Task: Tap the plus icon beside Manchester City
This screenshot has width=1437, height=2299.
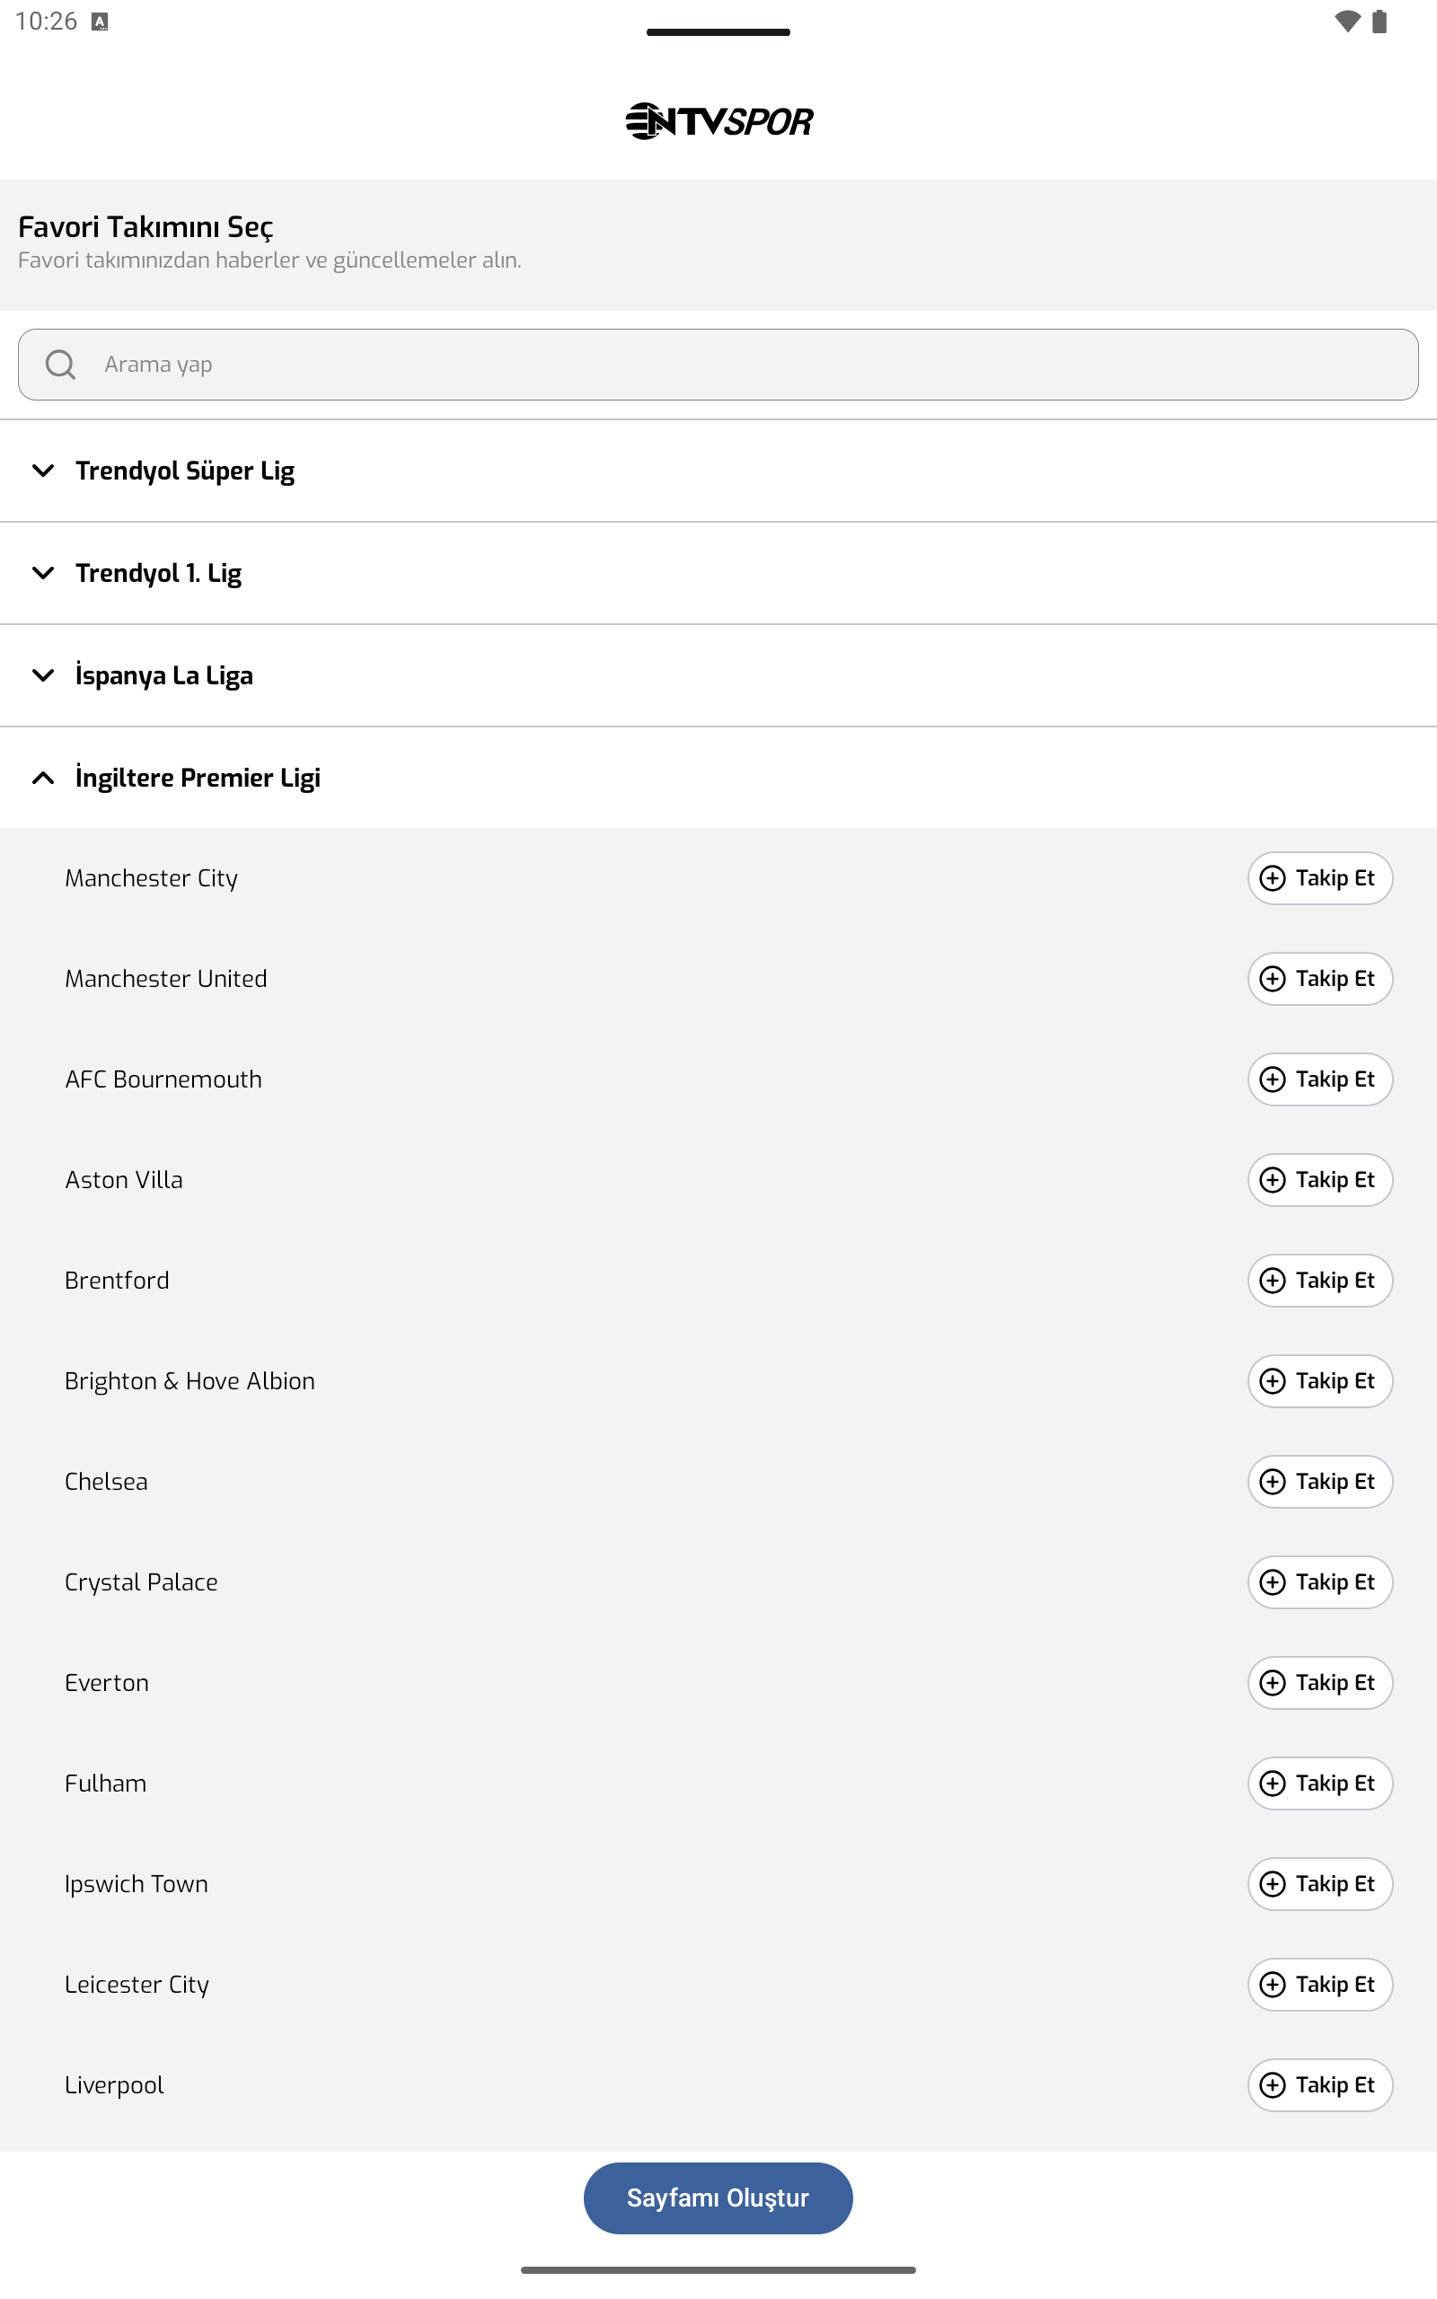Action: tap(1272, 877)
